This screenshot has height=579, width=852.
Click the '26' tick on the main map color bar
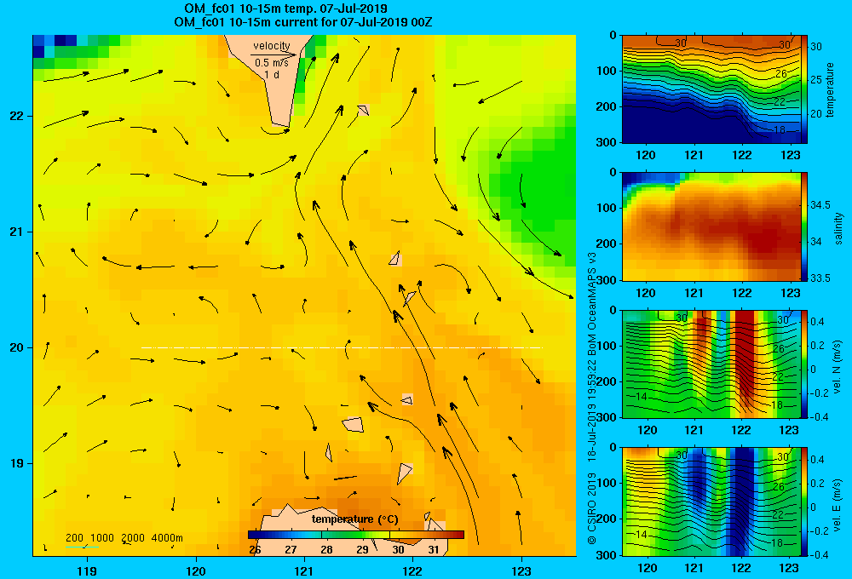255,549
